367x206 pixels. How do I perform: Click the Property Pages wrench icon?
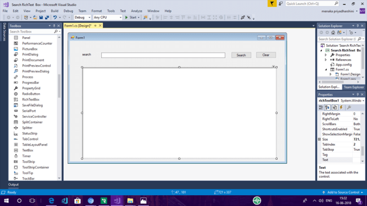pyautogui.click(x=349, y=107)
